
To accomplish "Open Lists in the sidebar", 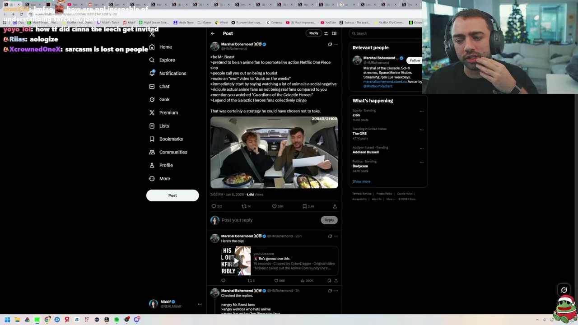I will (x=159, y=126).
